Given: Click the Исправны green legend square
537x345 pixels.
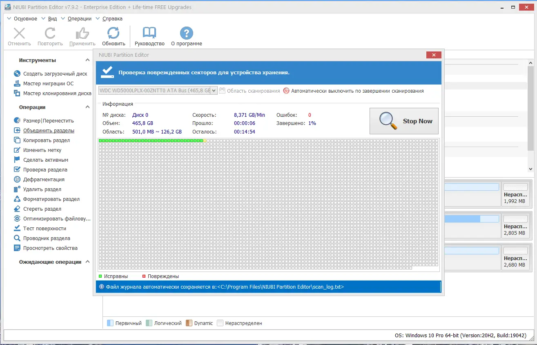Looking at the screenshot, I should (100, 276).
